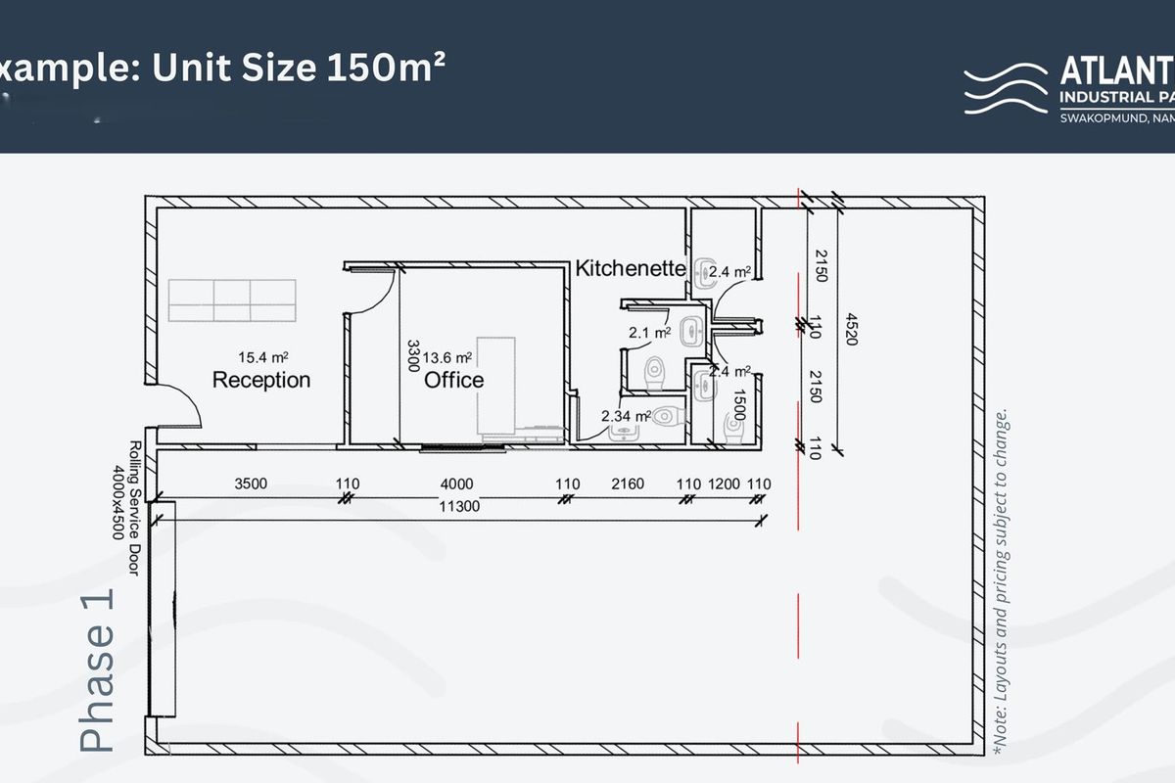Click the grid furniture symbol in Reception
Viewport: 1175px width, 783px height.
click(231, 300)
